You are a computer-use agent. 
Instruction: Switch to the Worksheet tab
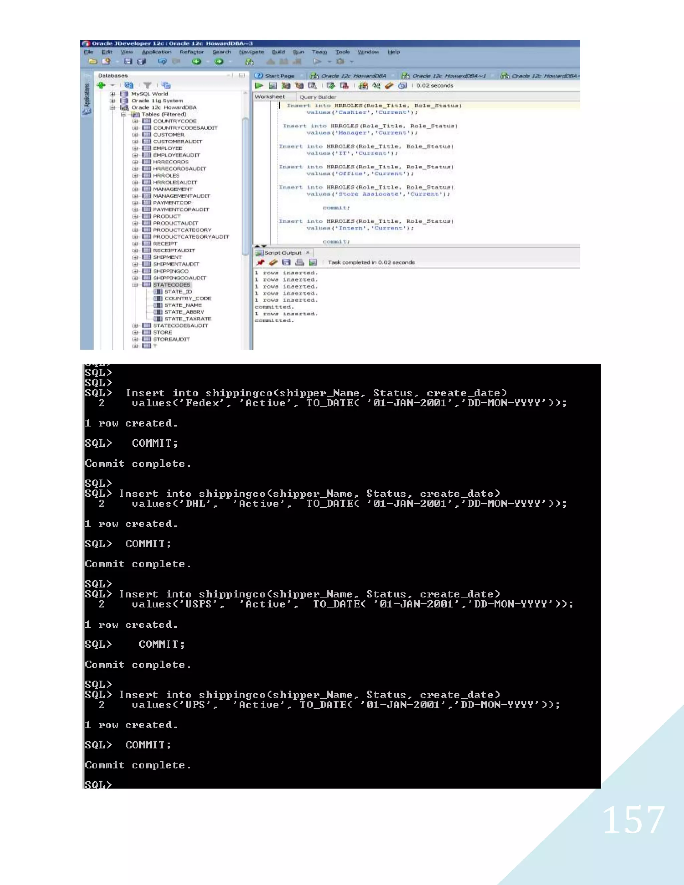tap(270, 97)
